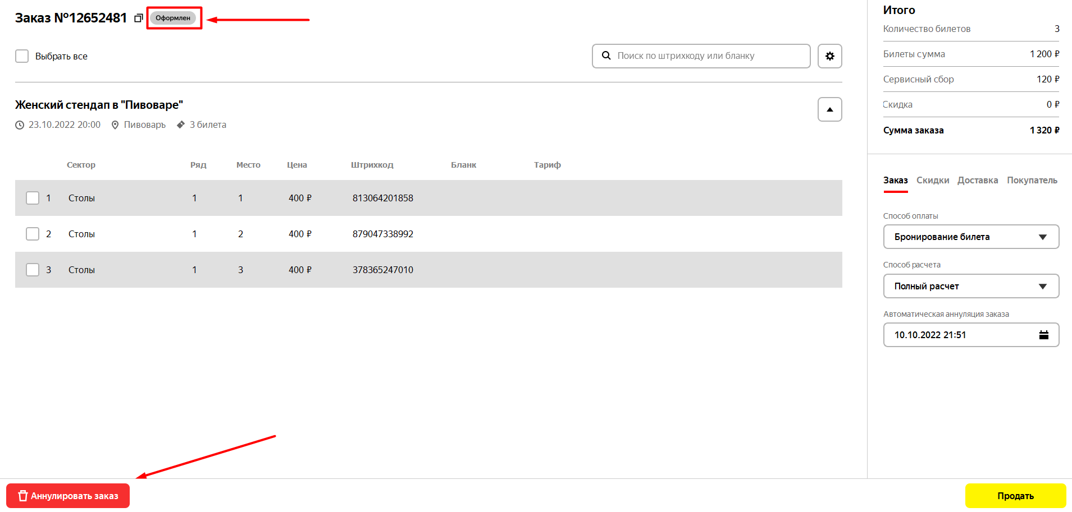Open calendar picker for auto-cancellation date
1072x512 pixels.
click(1043, 335)
